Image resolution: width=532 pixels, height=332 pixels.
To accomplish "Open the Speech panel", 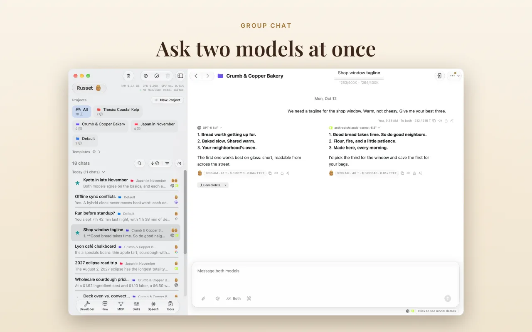I will coord(153,306).
